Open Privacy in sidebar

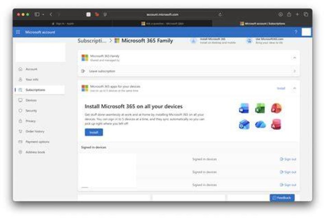pyautogui.click(x=31, y=121)
